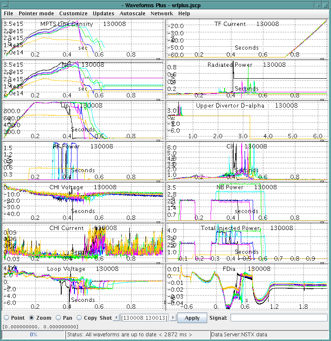Open the Updates menu
Image resolution: width=331 pixels, height=341 pixels.
pyautogui.click(x=103, y=14)
